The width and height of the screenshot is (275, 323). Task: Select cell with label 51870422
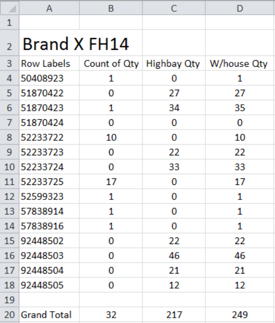click(x=49, y=93)
